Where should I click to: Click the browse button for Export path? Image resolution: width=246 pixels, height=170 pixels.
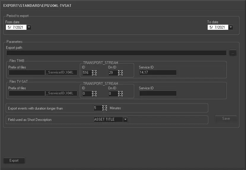233,53
